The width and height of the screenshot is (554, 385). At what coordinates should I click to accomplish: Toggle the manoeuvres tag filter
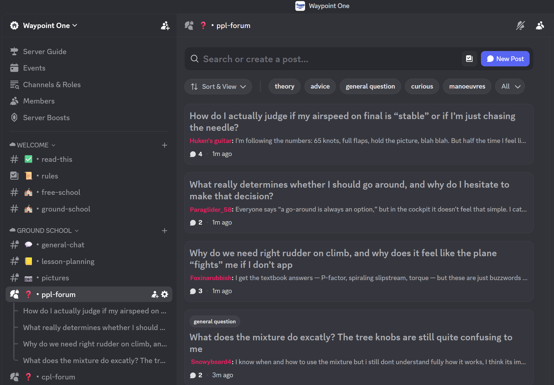pyautogui.click(x=467, y=86)
